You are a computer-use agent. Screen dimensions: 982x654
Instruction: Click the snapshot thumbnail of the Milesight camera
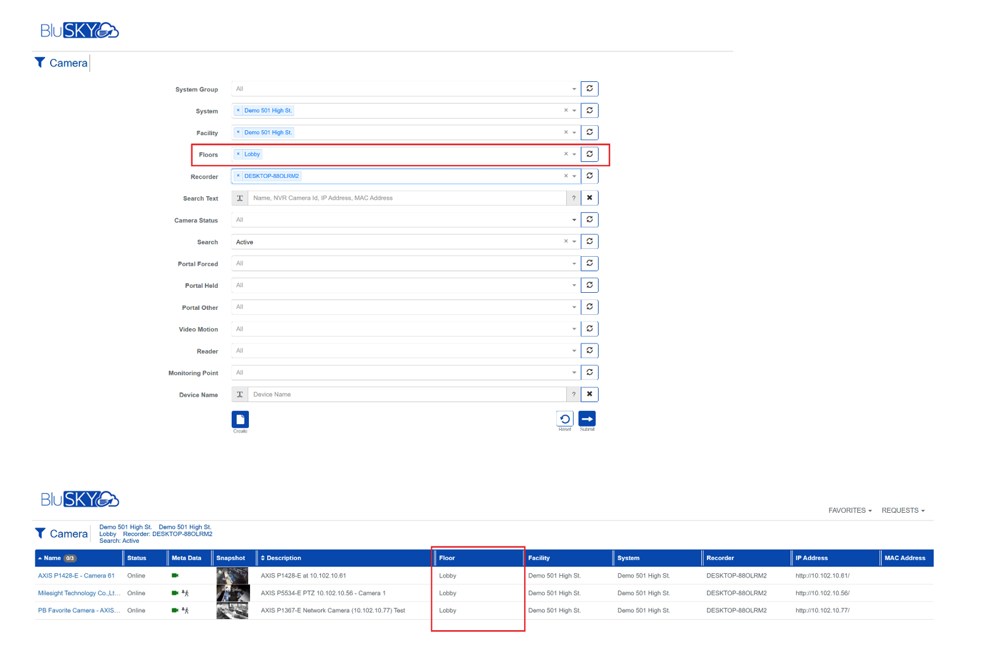pyautogui.click(x=232, y=593)
